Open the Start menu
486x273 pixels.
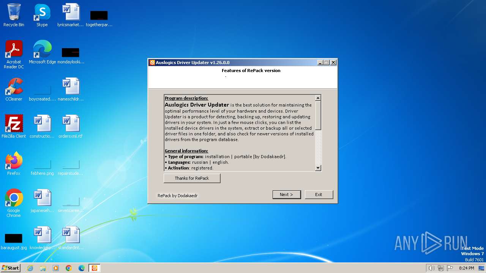tap(11, 268)
